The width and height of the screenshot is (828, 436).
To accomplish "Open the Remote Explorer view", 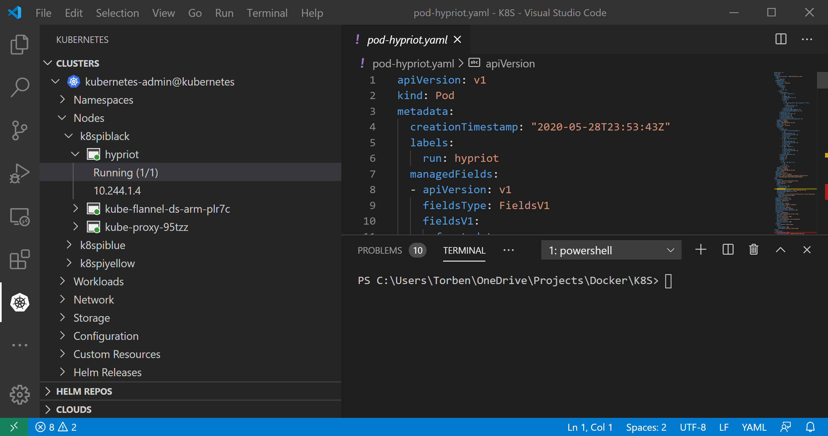I will coord(19,217).
